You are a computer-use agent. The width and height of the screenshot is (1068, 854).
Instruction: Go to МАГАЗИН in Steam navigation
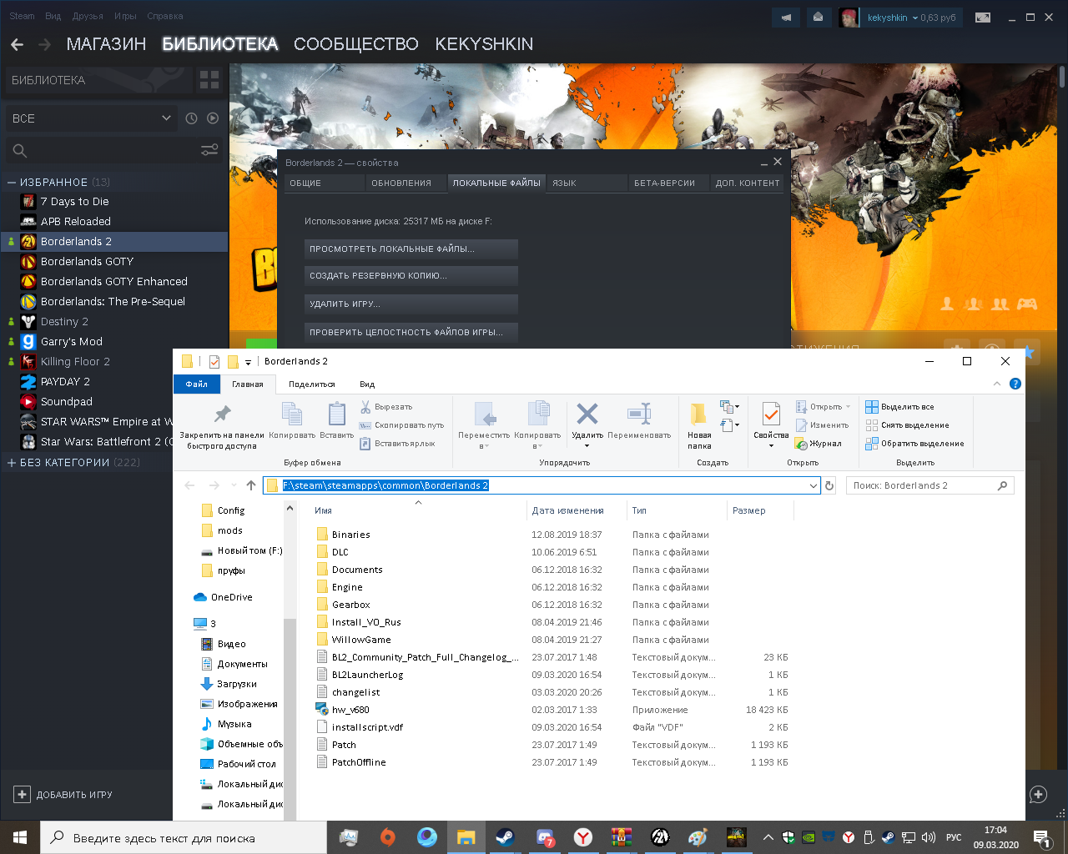click(x=106, y=44)
